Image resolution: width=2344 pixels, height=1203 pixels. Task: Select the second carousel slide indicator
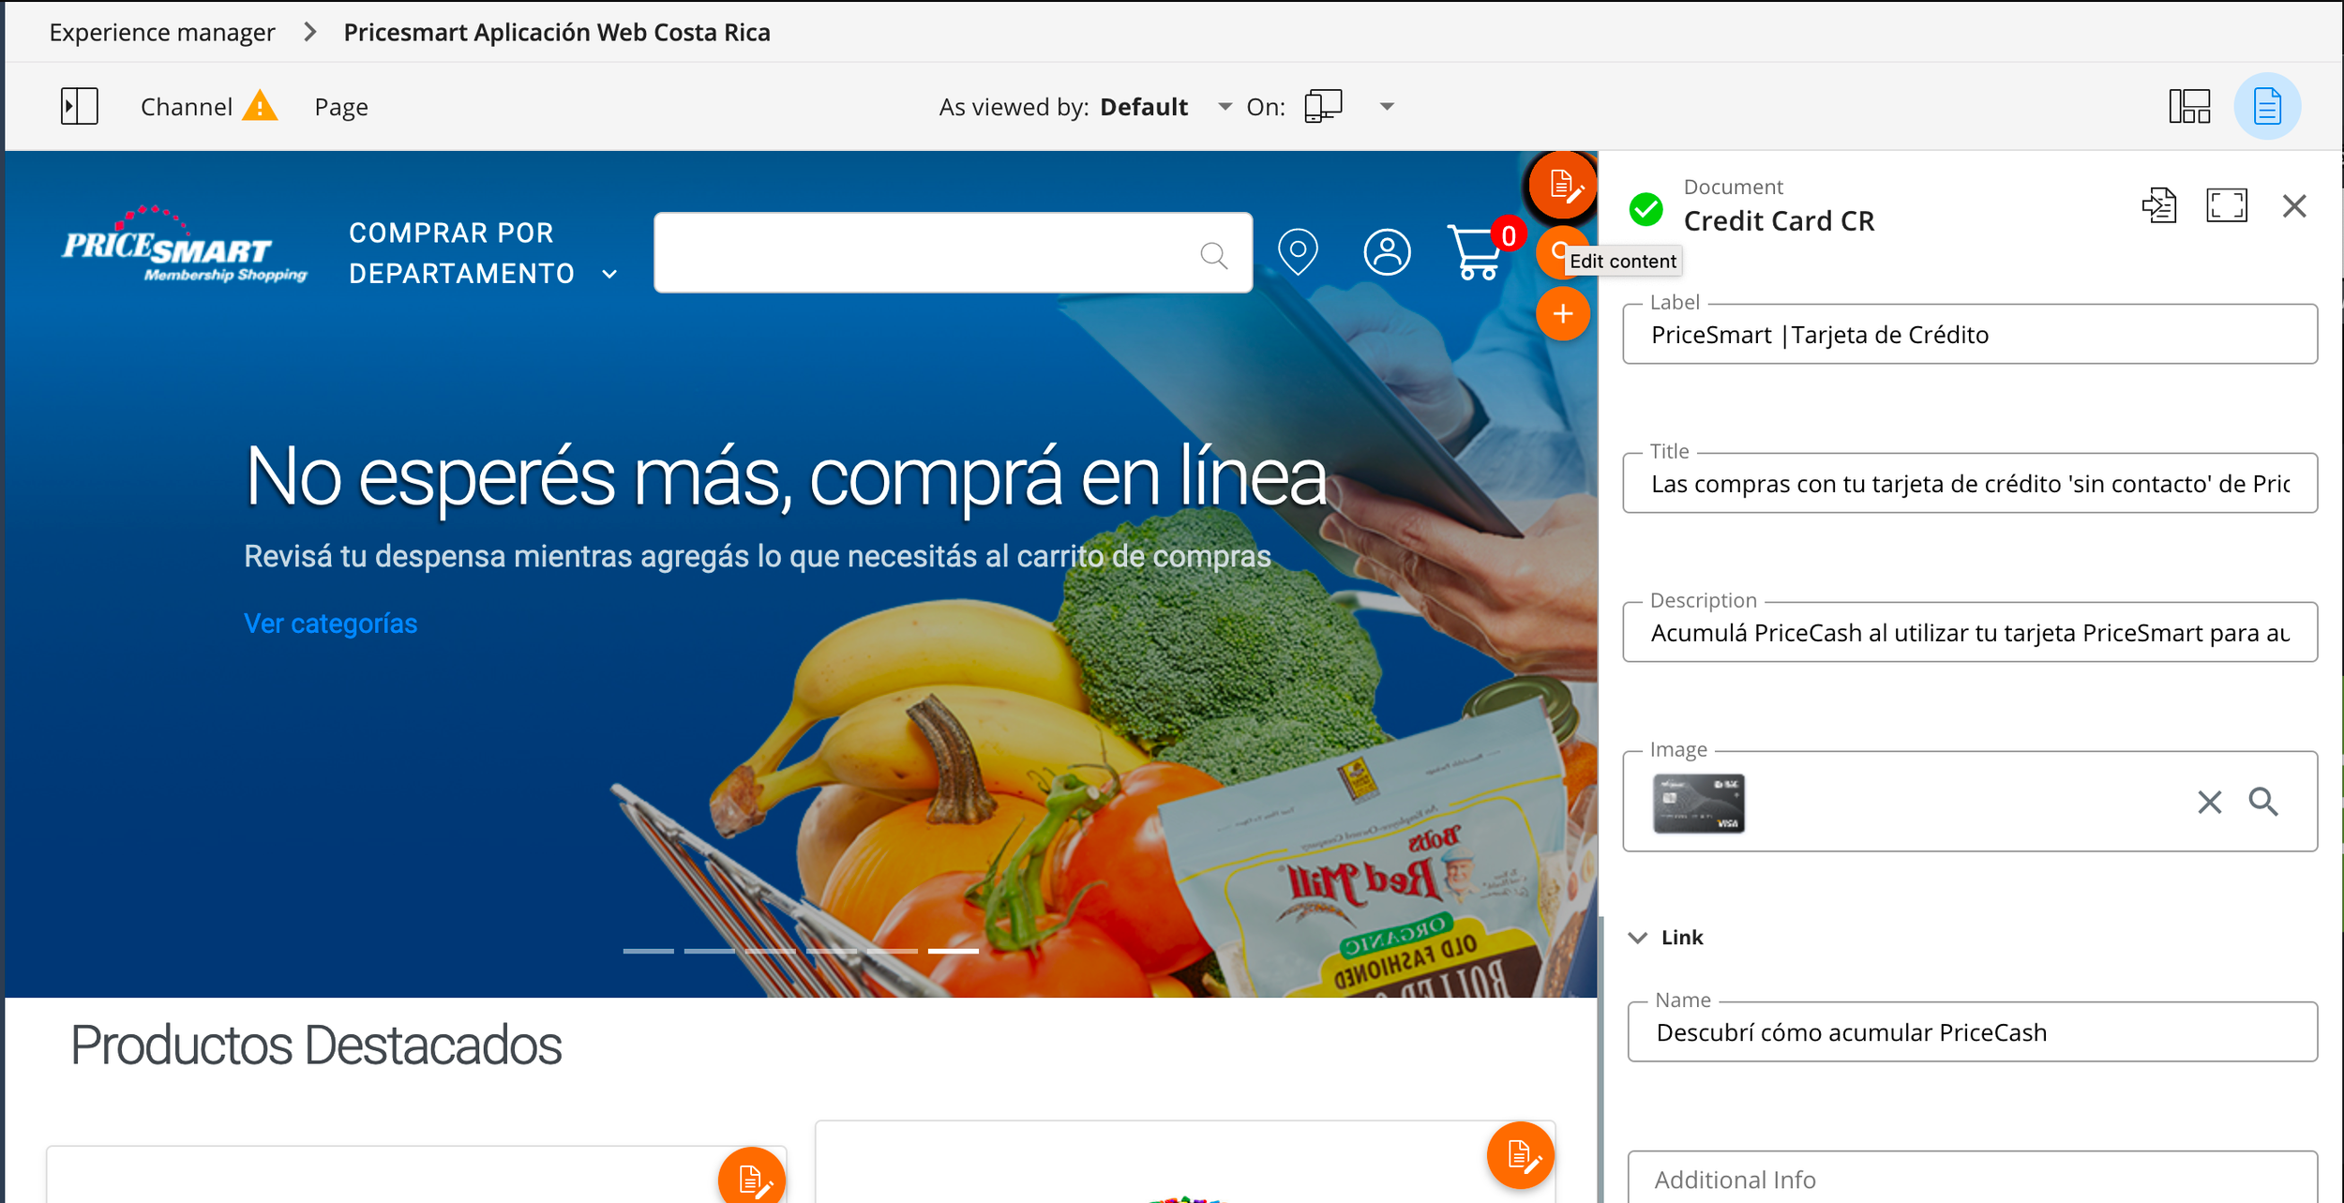710,951
